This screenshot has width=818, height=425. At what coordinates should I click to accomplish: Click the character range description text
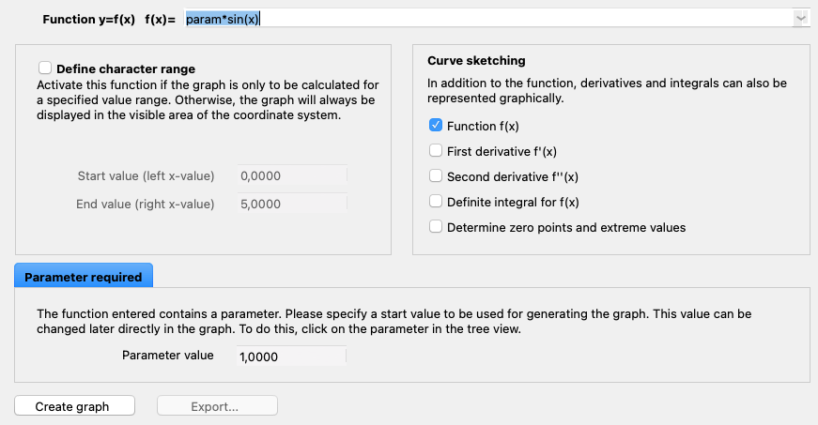click(x=207, y=99)
